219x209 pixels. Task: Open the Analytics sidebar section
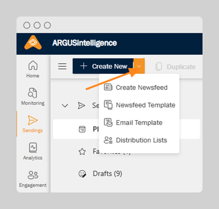(x=33, y=151)
